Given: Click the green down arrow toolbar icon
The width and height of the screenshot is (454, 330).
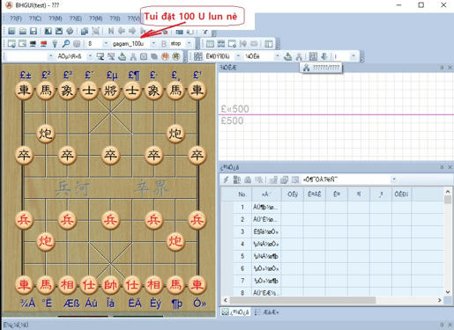Looking at the screenshot, I should tap(324, 56).
